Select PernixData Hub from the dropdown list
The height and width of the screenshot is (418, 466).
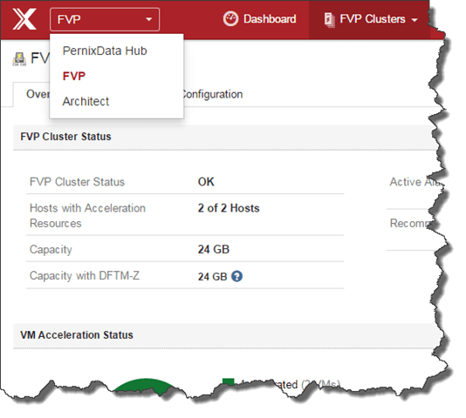point(105,51)
